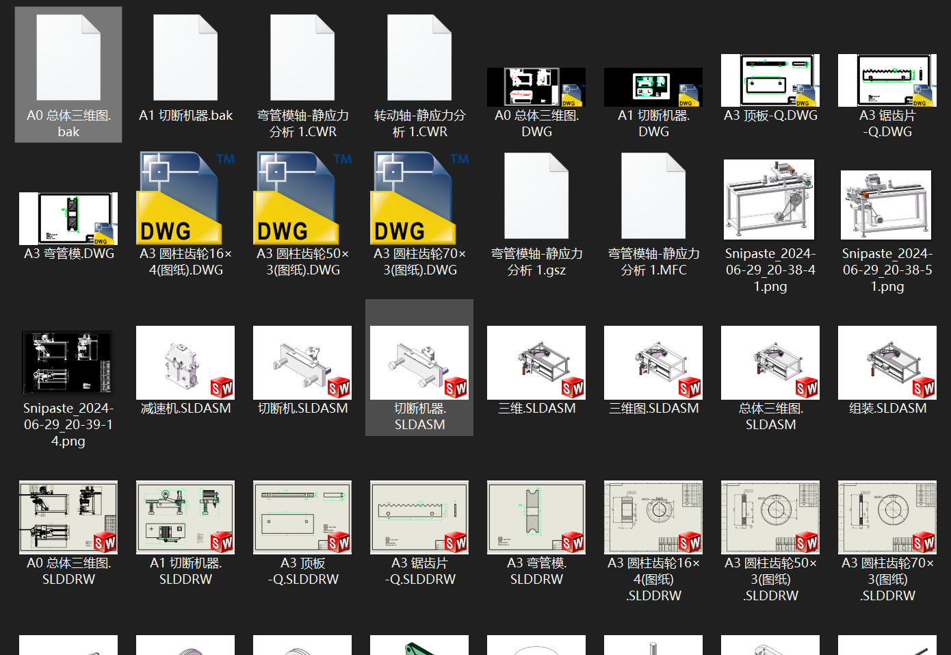
Task: Select the Snipaste 20-38-41.png image thumbnail
Action: click(x=769, y=200)
